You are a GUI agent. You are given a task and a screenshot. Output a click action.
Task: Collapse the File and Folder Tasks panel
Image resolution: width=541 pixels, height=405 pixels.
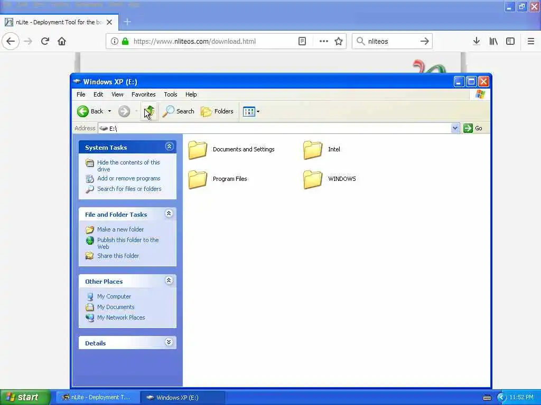169,214
